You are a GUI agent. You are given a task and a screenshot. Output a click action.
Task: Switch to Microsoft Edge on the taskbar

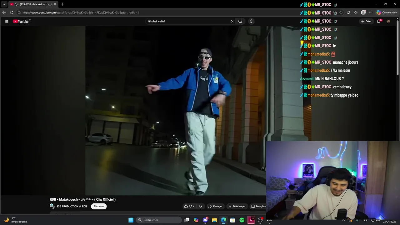click(223, 220)
